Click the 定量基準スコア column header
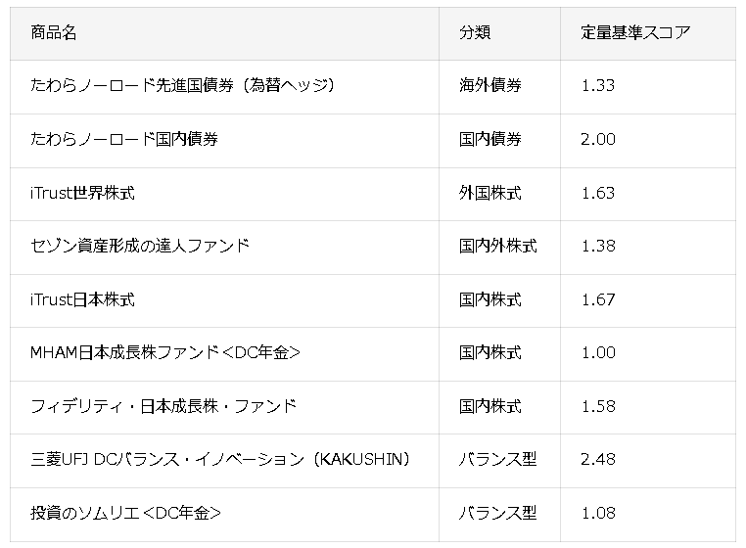 tap(634, 32)
